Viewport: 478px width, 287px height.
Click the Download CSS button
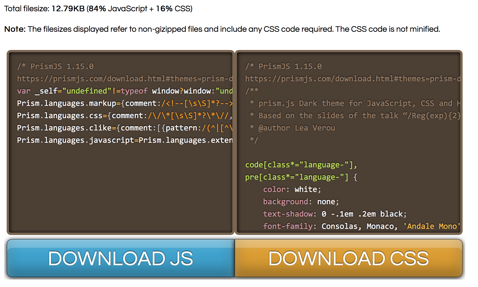pyautogui.click(x=348, y=258)
